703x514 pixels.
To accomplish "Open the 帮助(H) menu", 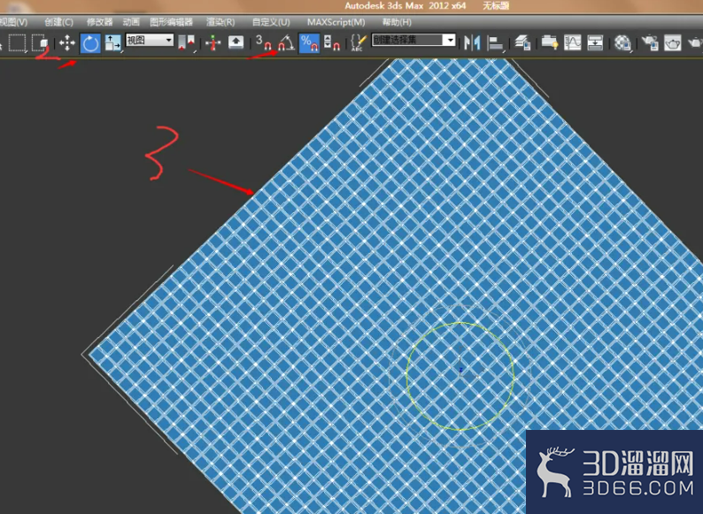I will pos(397,22).
